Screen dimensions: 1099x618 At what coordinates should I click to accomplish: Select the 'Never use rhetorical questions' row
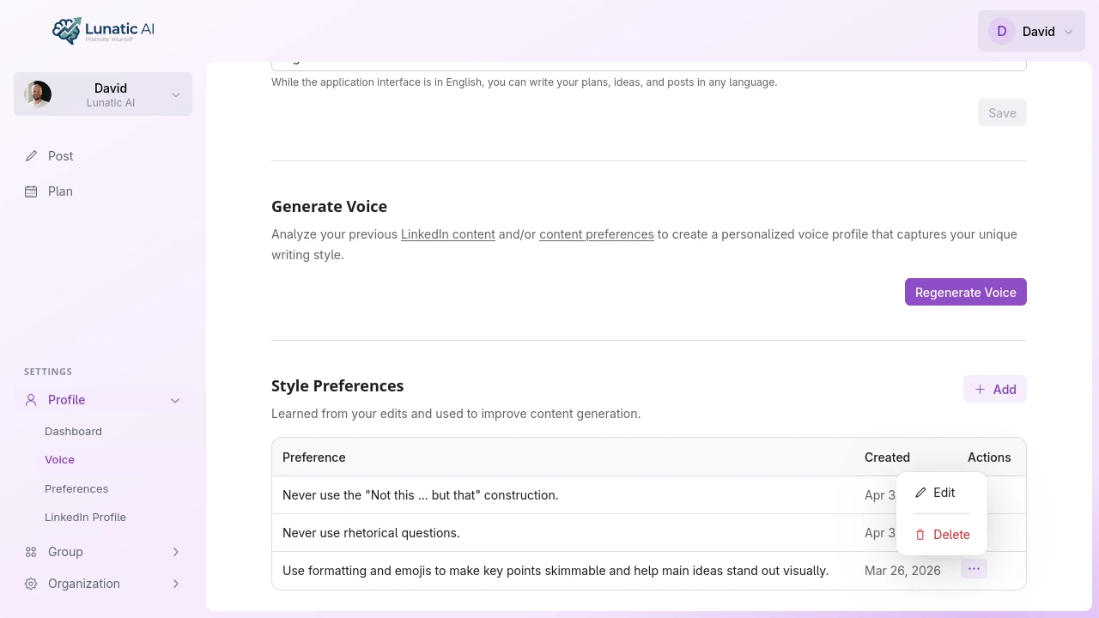(x=649, y=533)
